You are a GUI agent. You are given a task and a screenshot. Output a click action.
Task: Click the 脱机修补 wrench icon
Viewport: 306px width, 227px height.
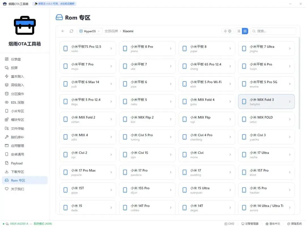[x=7, y=137]
